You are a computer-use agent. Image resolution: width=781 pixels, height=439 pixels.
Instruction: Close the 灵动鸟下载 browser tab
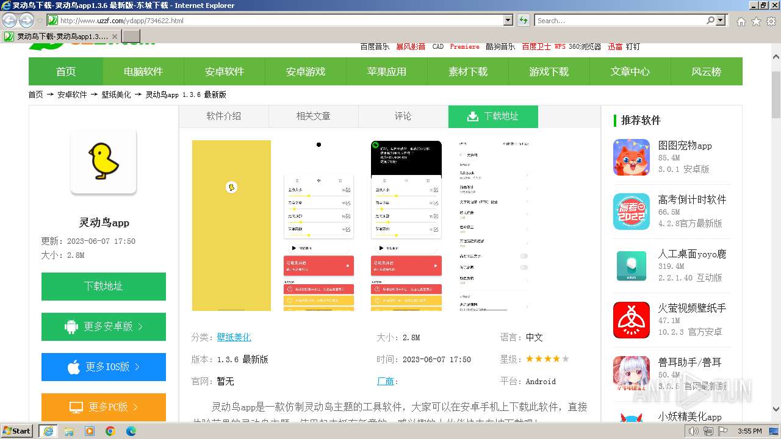click(x=114, y=37)
